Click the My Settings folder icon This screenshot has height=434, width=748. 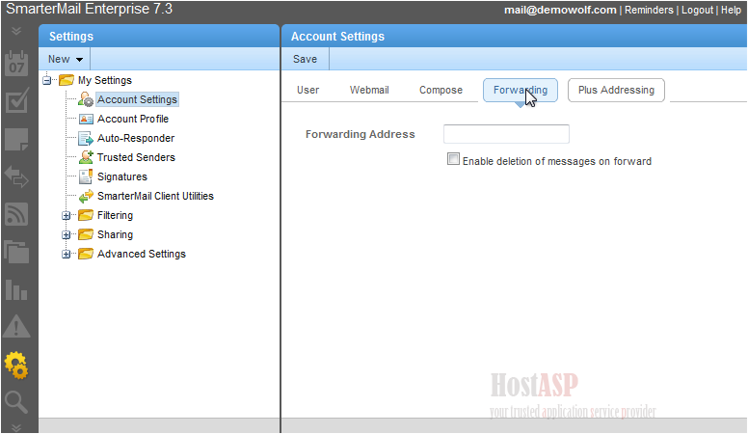(67, 80)
